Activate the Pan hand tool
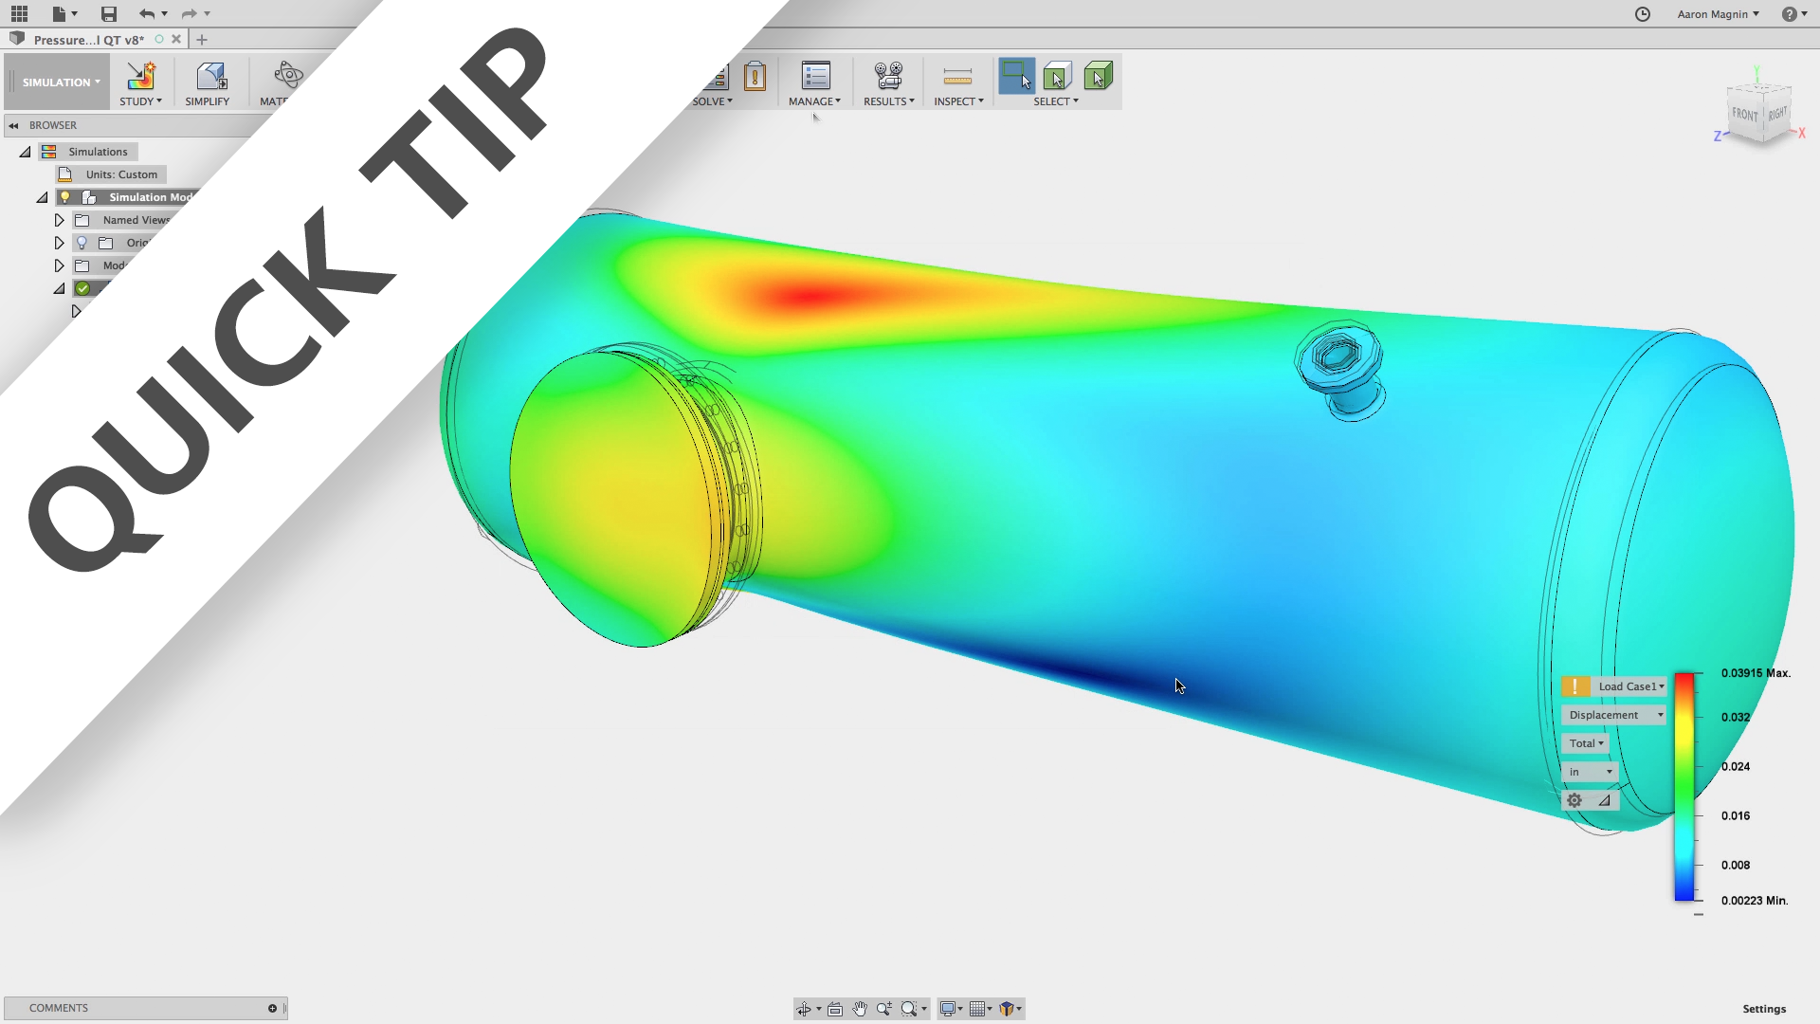This screenshot has height=1024, width=1820. coord(860,1009)
